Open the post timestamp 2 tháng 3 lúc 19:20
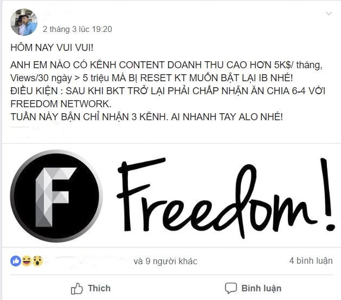Screen dimensions: 341x300 coord(78,29)
